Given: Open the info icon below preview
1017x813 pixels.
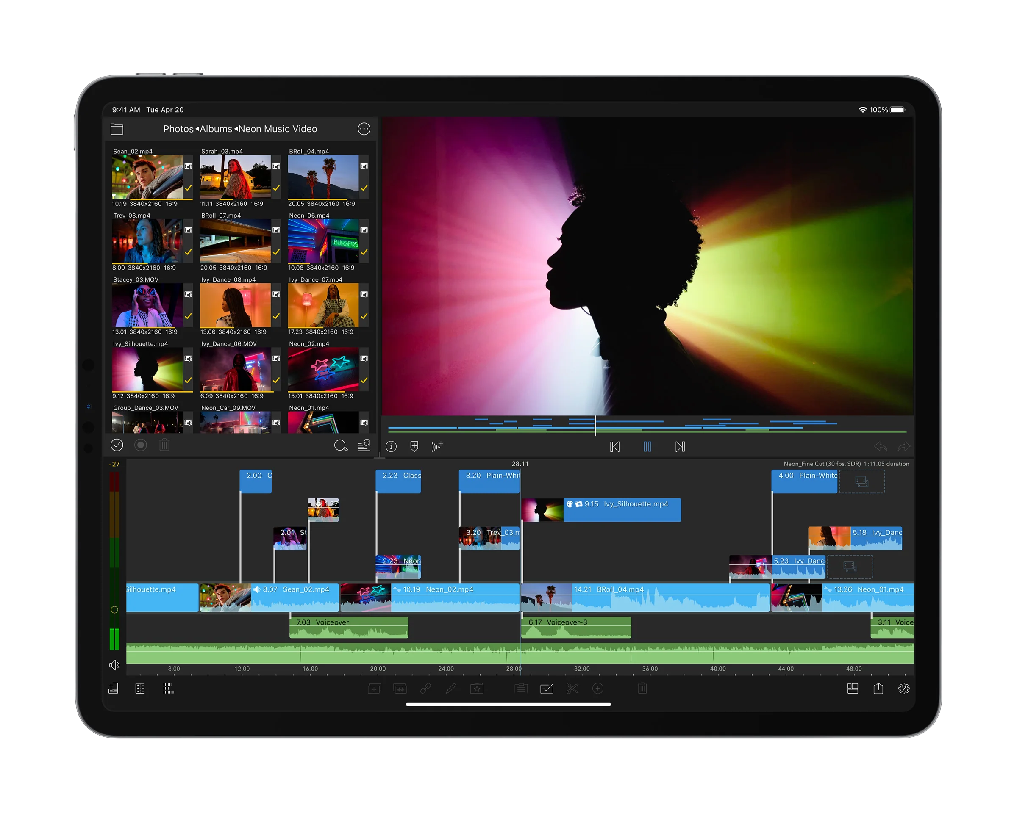Looking at the screenshot, I should coord(391,446).
